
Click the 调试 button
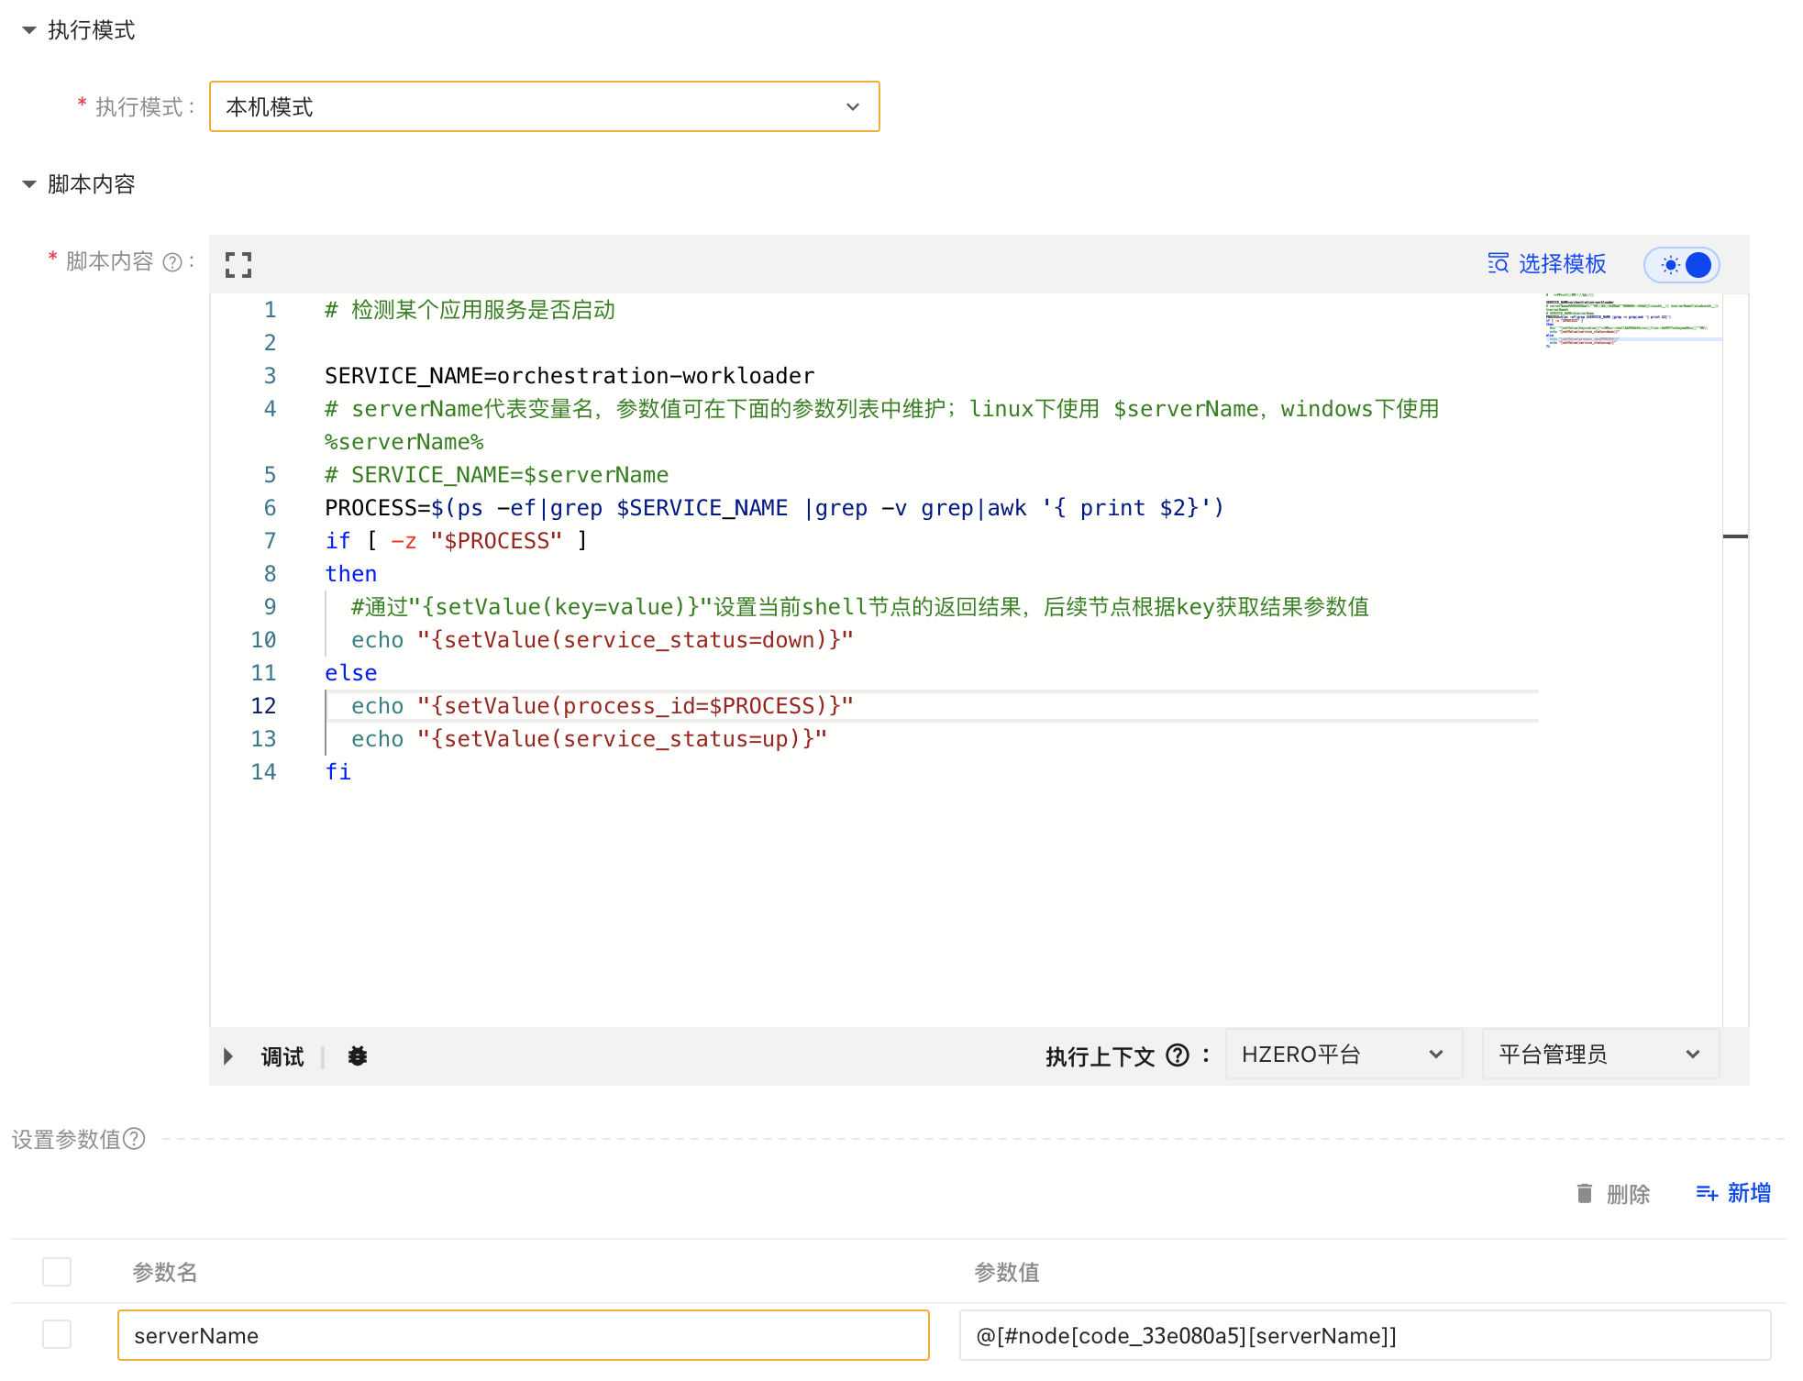pos(282,1056)
